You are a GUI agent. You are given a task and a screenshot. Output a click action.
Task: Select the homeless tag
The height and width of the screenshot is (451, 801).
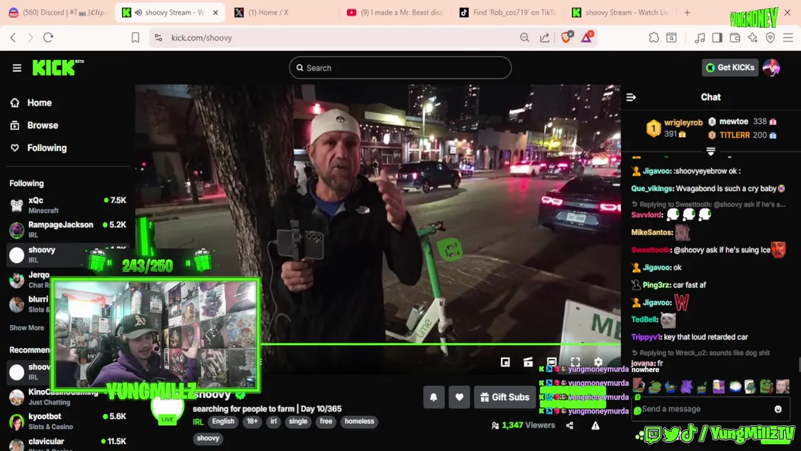(359, 422)
